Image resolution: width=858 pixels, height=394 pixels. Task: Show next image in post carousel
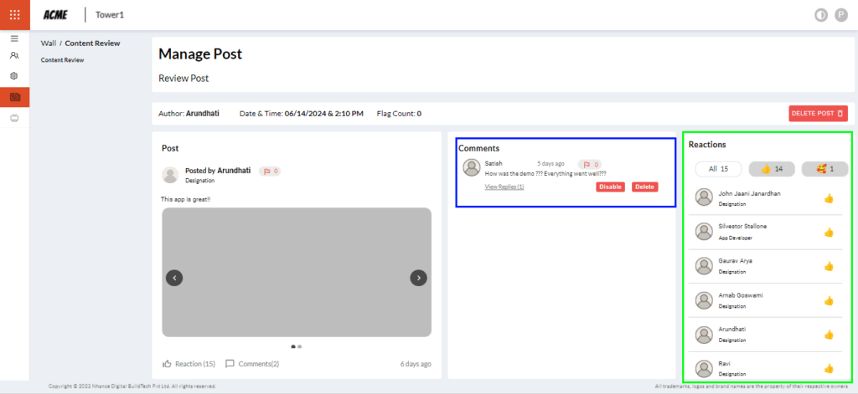(x=419, y=278)
